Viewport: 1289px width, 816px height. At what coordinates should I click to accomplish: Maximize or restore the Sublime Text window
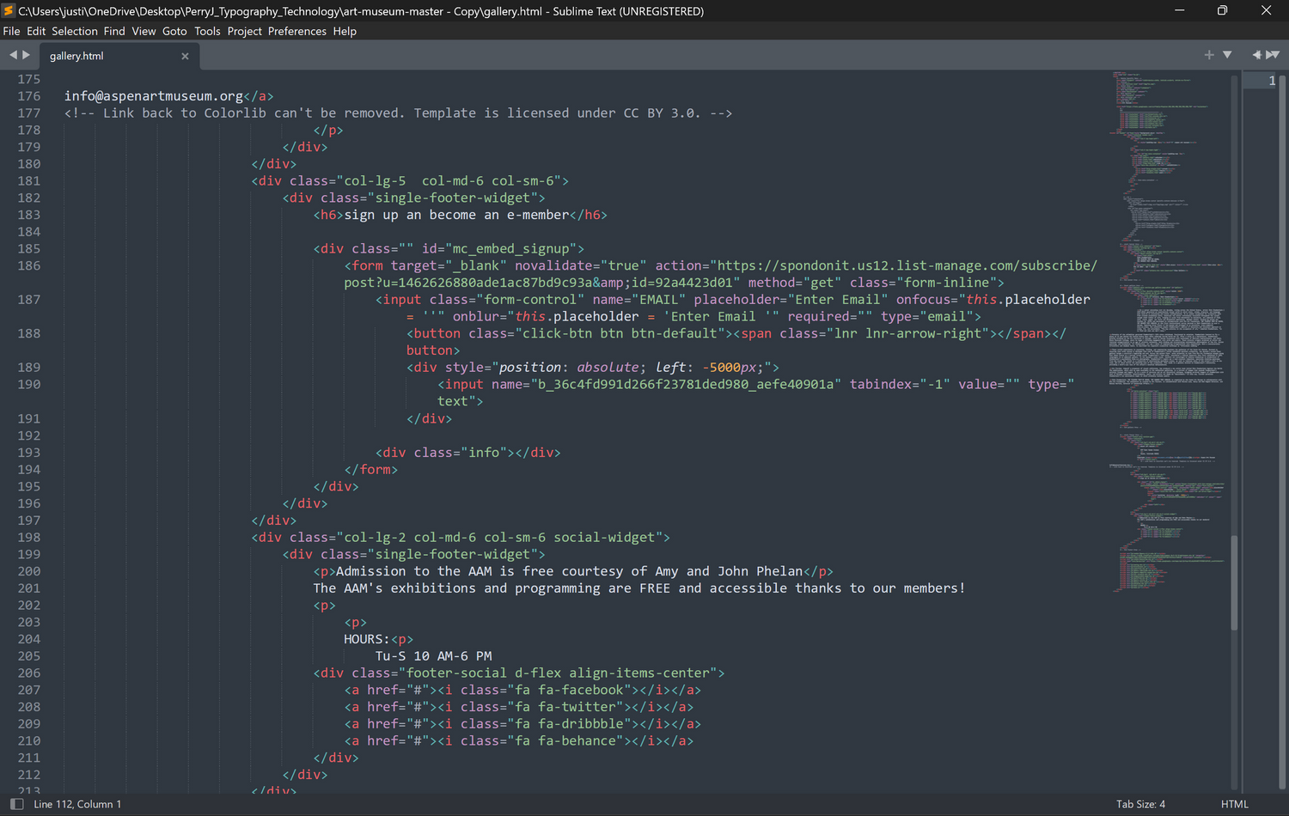(1222, 10)
